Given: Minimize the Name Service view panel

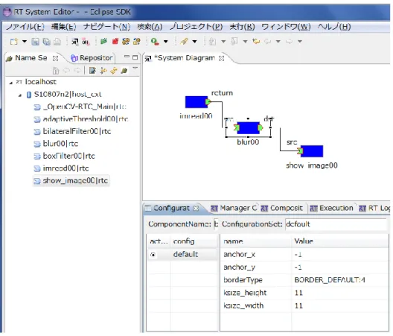Looking at the screenshot, I should point(127,57).
